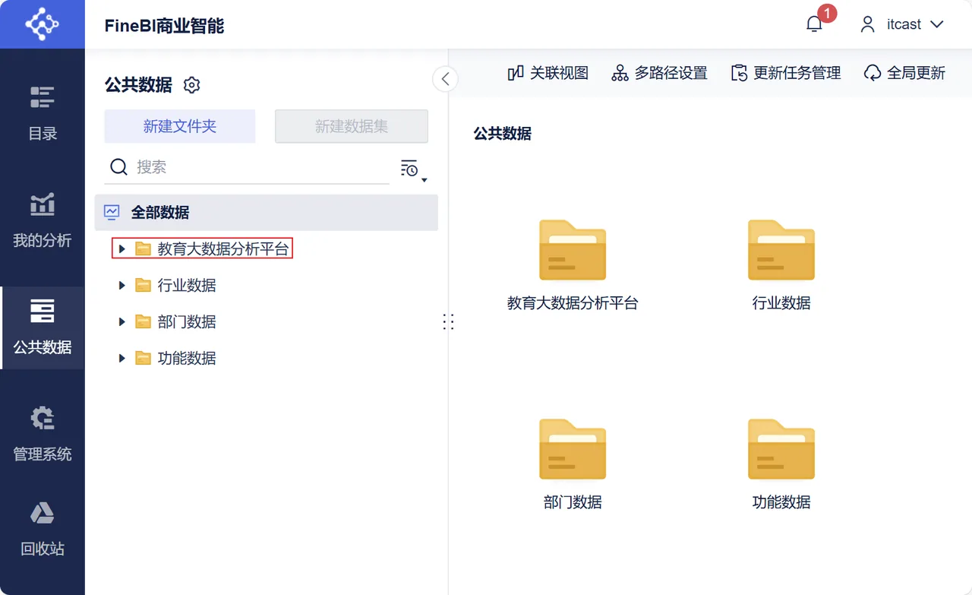The image size is (972, 595).
Task: Open 我的分析 in the sidebar
Action: 43,220
